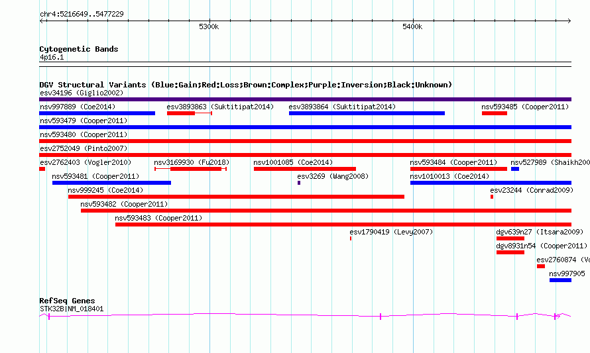This screenshot has height=353, width=590.
Task: Click the tiny red esv1790419 marker
Action: (x=351, y=238)
